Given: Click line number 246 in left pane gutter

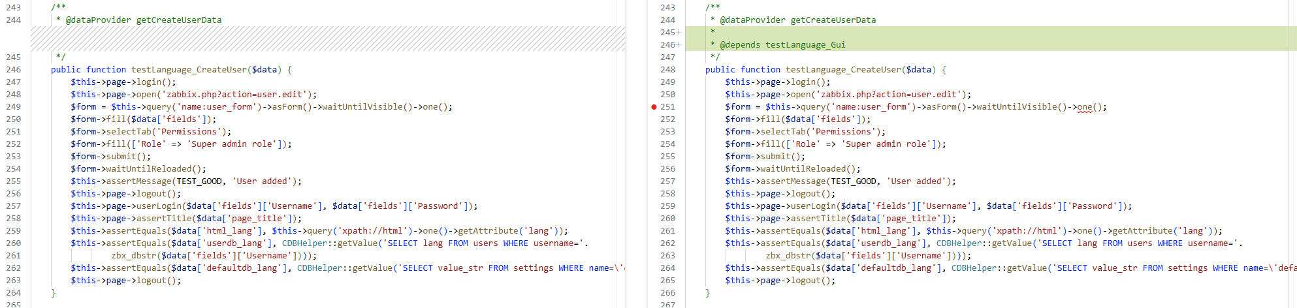Looking at the screenshot, I should [14, 70].
